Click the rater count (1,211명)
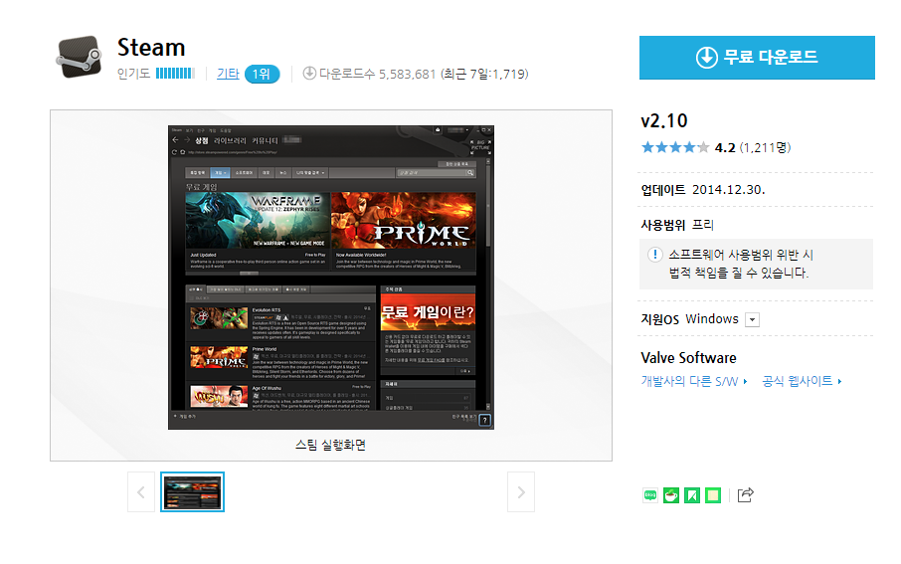 point(766,148)
